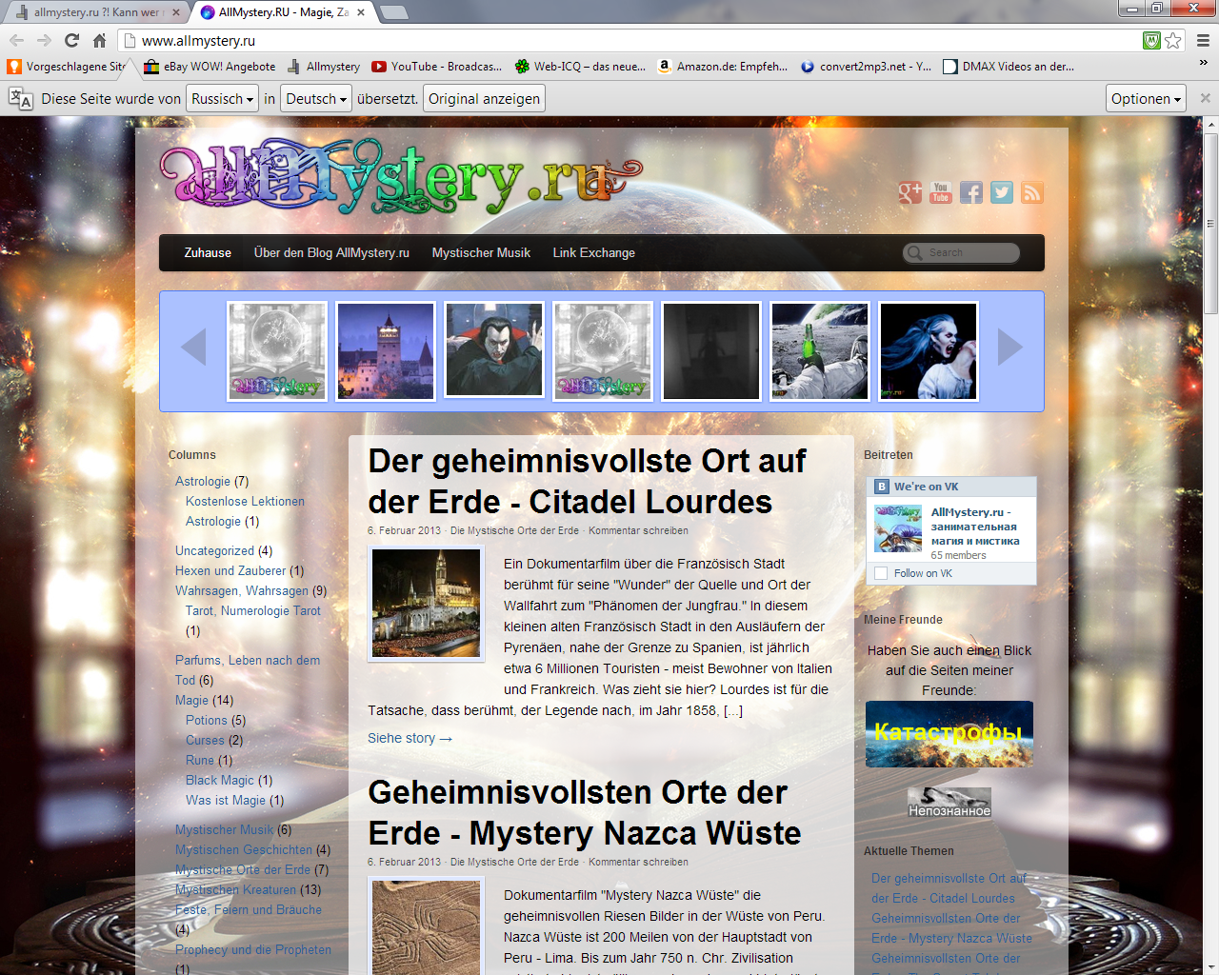This screenshot has height=975, width=1219.
Task: Open Chrome menu hamburger icon
Action: [1203, 40]
